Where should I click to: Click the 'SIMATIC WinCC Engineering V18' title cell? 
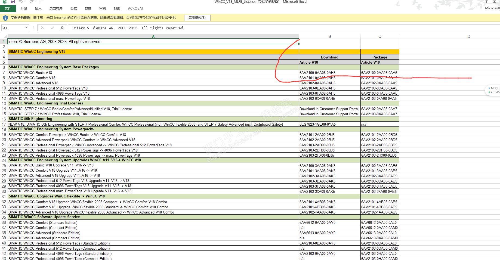(153, 52)
